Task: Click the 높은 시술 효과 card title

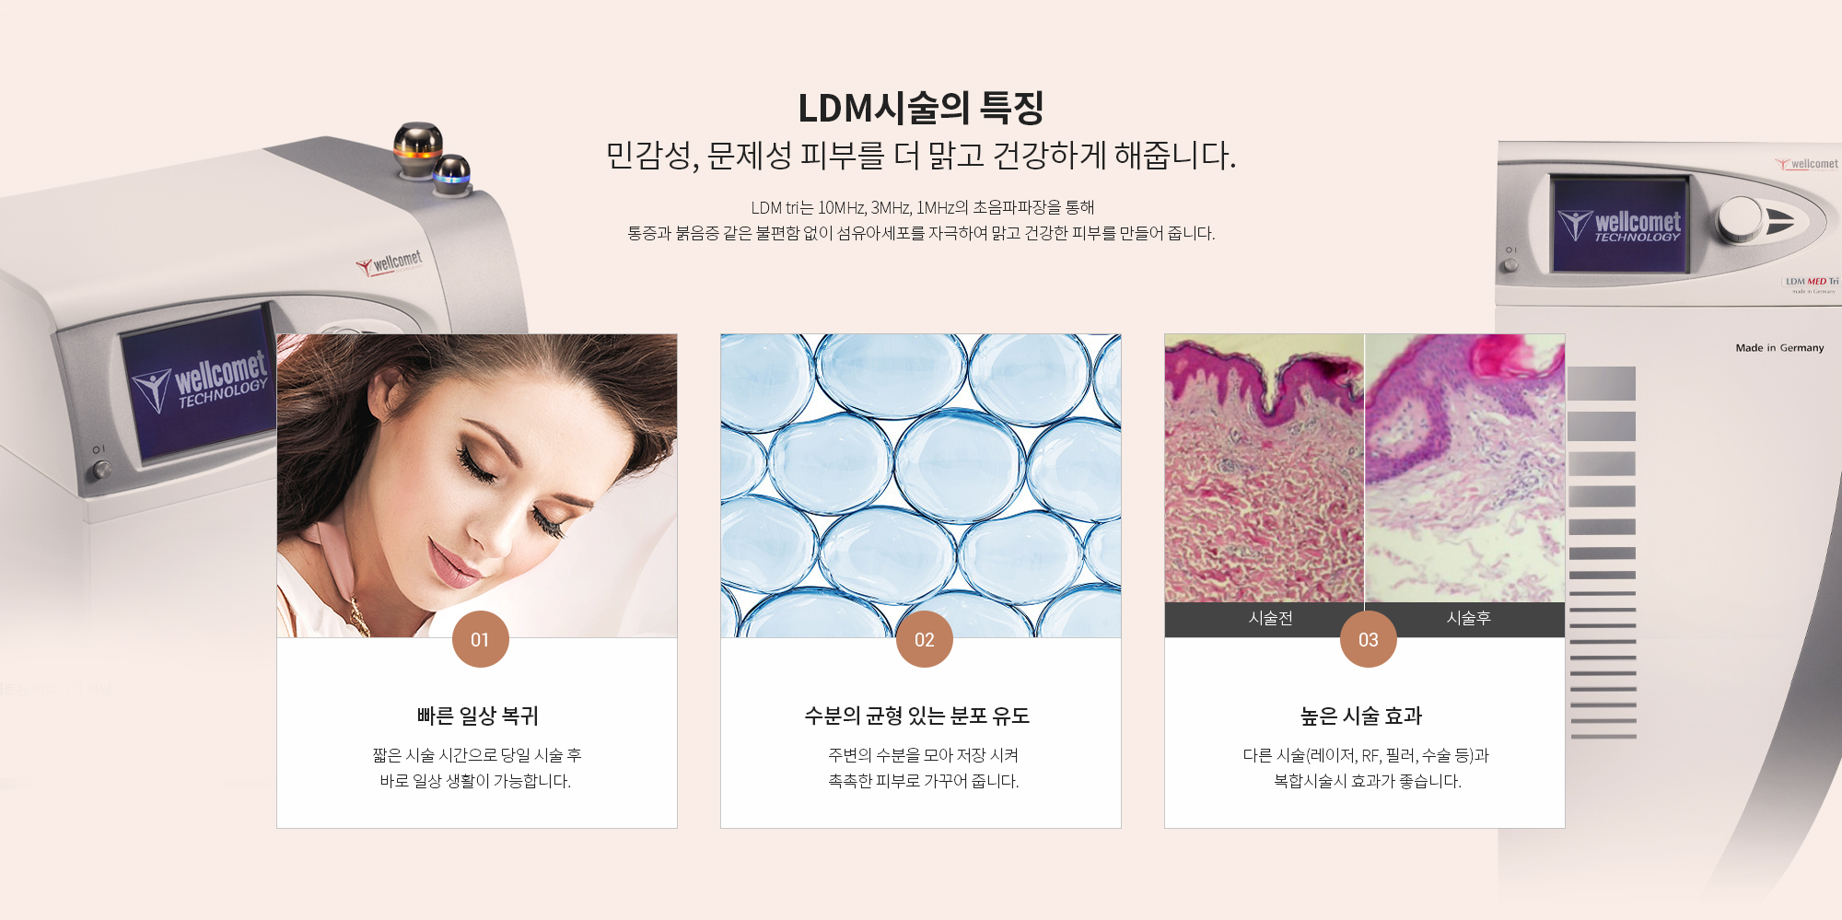Action: 1361,716
